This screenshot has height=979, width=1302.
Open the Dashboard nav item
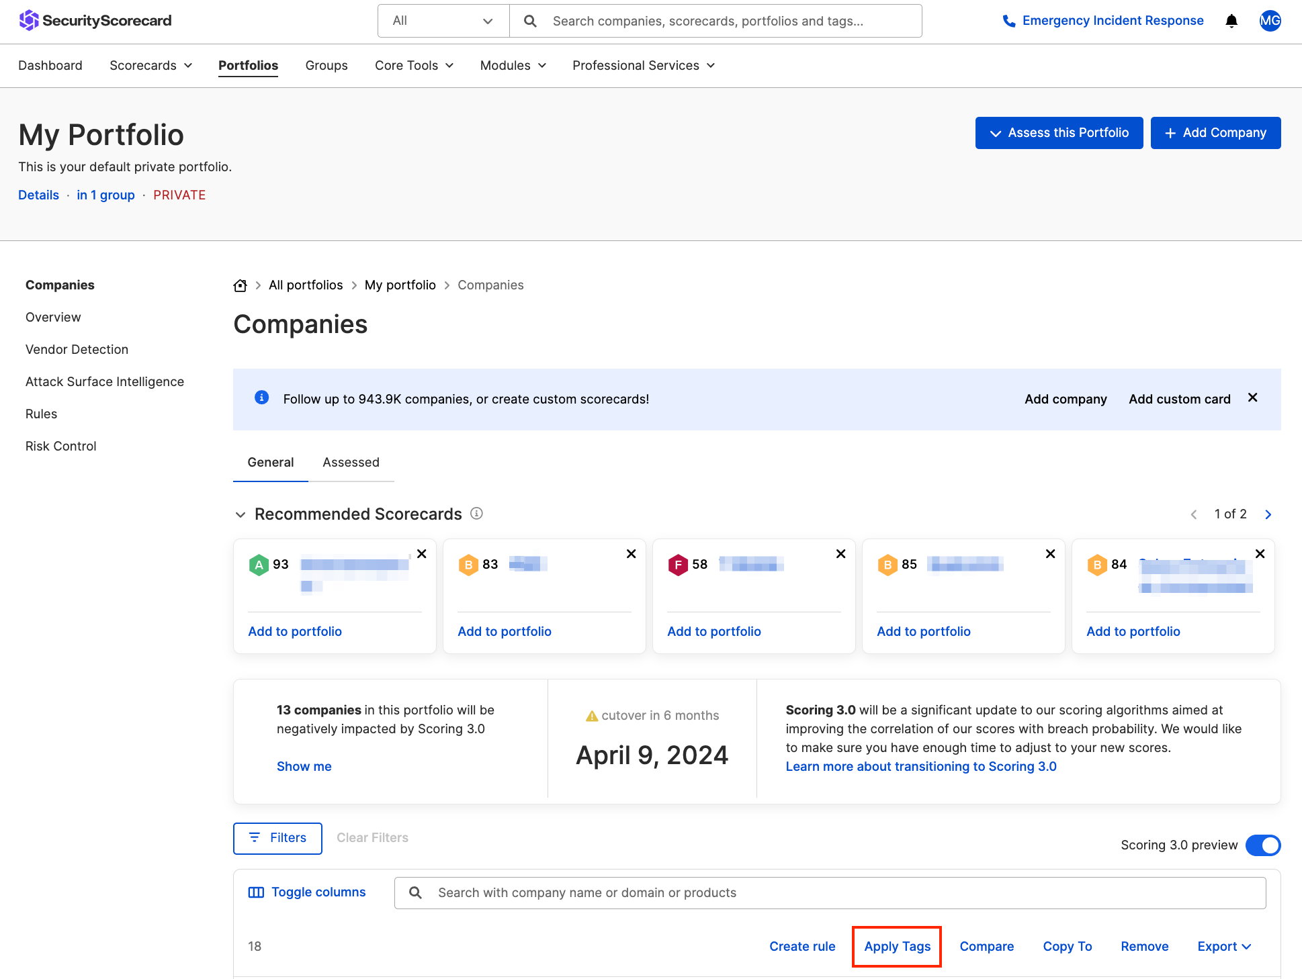[50, 65]
